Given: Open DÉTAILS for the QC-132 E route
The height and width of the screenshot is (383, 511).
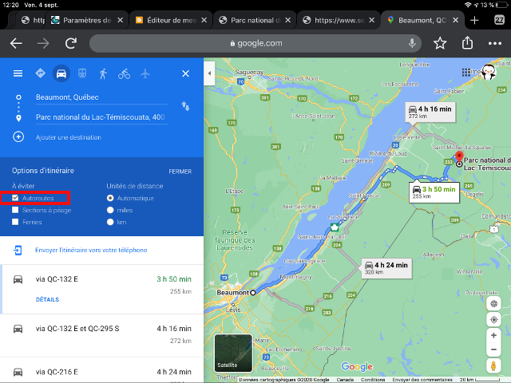Looking at the screenshot, I should (47, 299).
